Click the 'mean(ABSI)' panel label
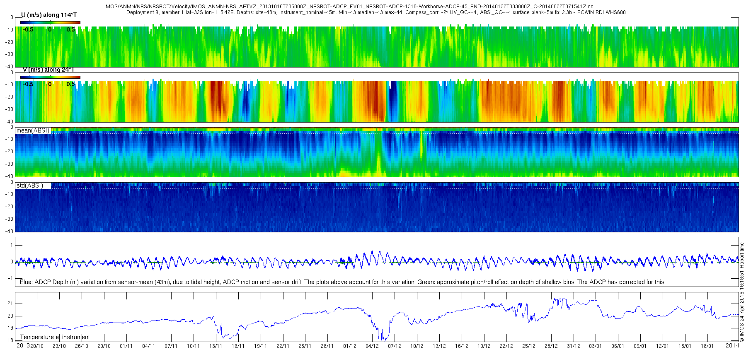This screenshot has width=746, height=352. [x=33, y=130]
